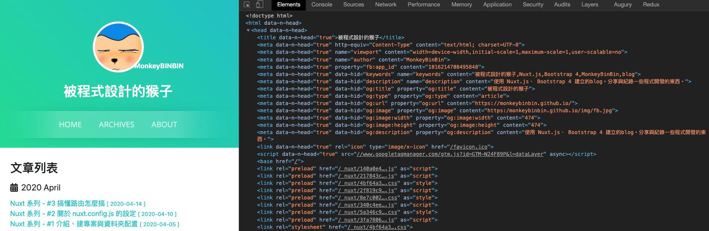Click the 2020 April heading text
This screenshot has height=231, width=709.
pos(41,187)
